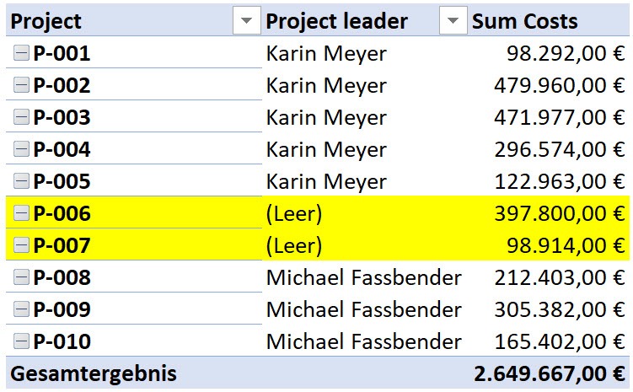Select the Sum Costs header cell
Image resolution: width=633 pixels, height=392 pixels.
549,20
